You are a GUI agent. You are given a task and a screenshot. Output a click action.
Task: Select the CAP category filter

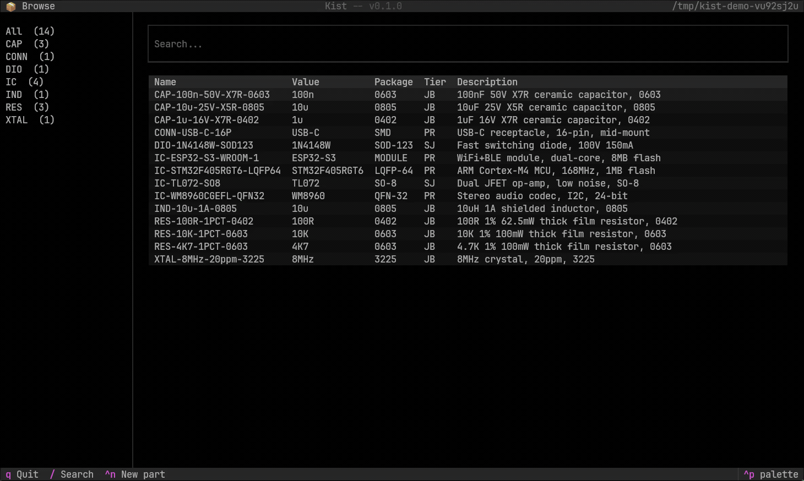tap(14, 43)
